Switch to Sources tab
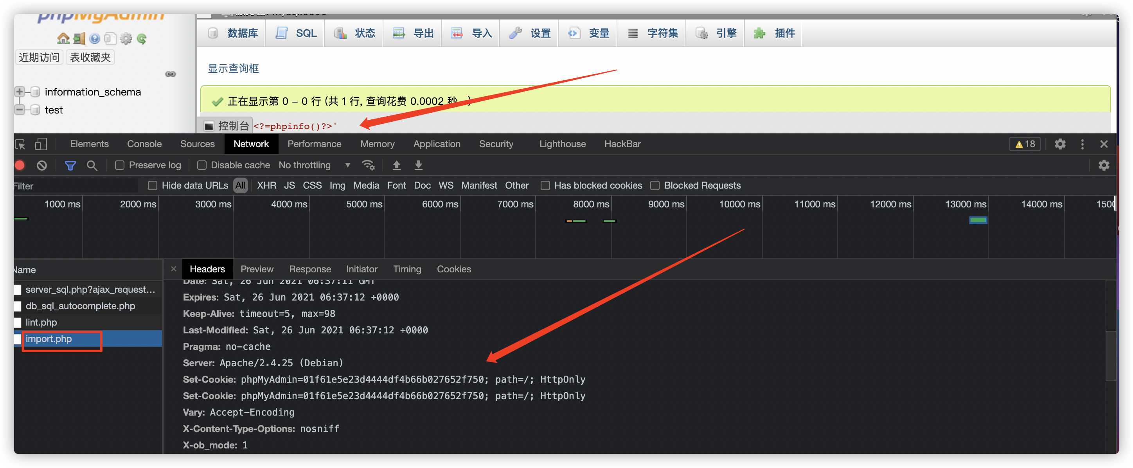Viewport: 1133px width, 468px height. coord(198,144)
